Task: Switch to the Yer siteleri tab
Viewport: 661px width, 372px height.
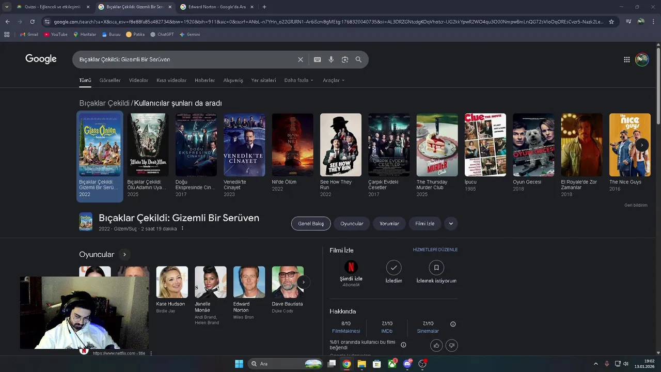Action: click(263, 80)
